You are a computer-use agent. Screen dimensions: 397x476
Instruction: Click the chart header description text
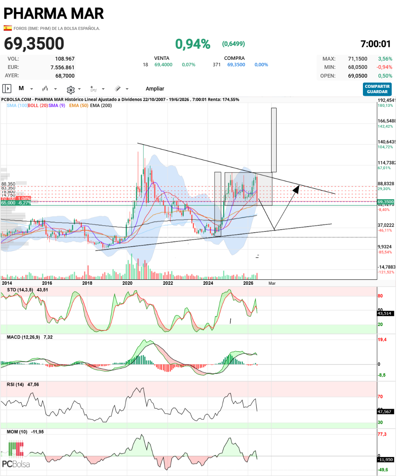coord(120,100)
